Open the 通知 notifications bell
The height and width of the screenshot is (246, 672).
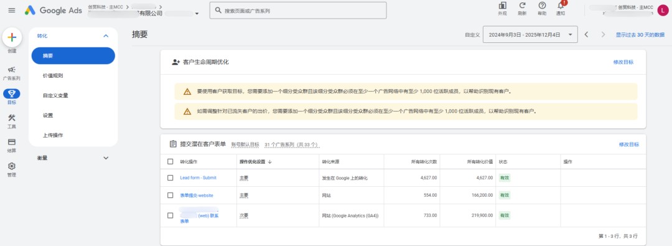pyautogui.click(x=561, y=6)
